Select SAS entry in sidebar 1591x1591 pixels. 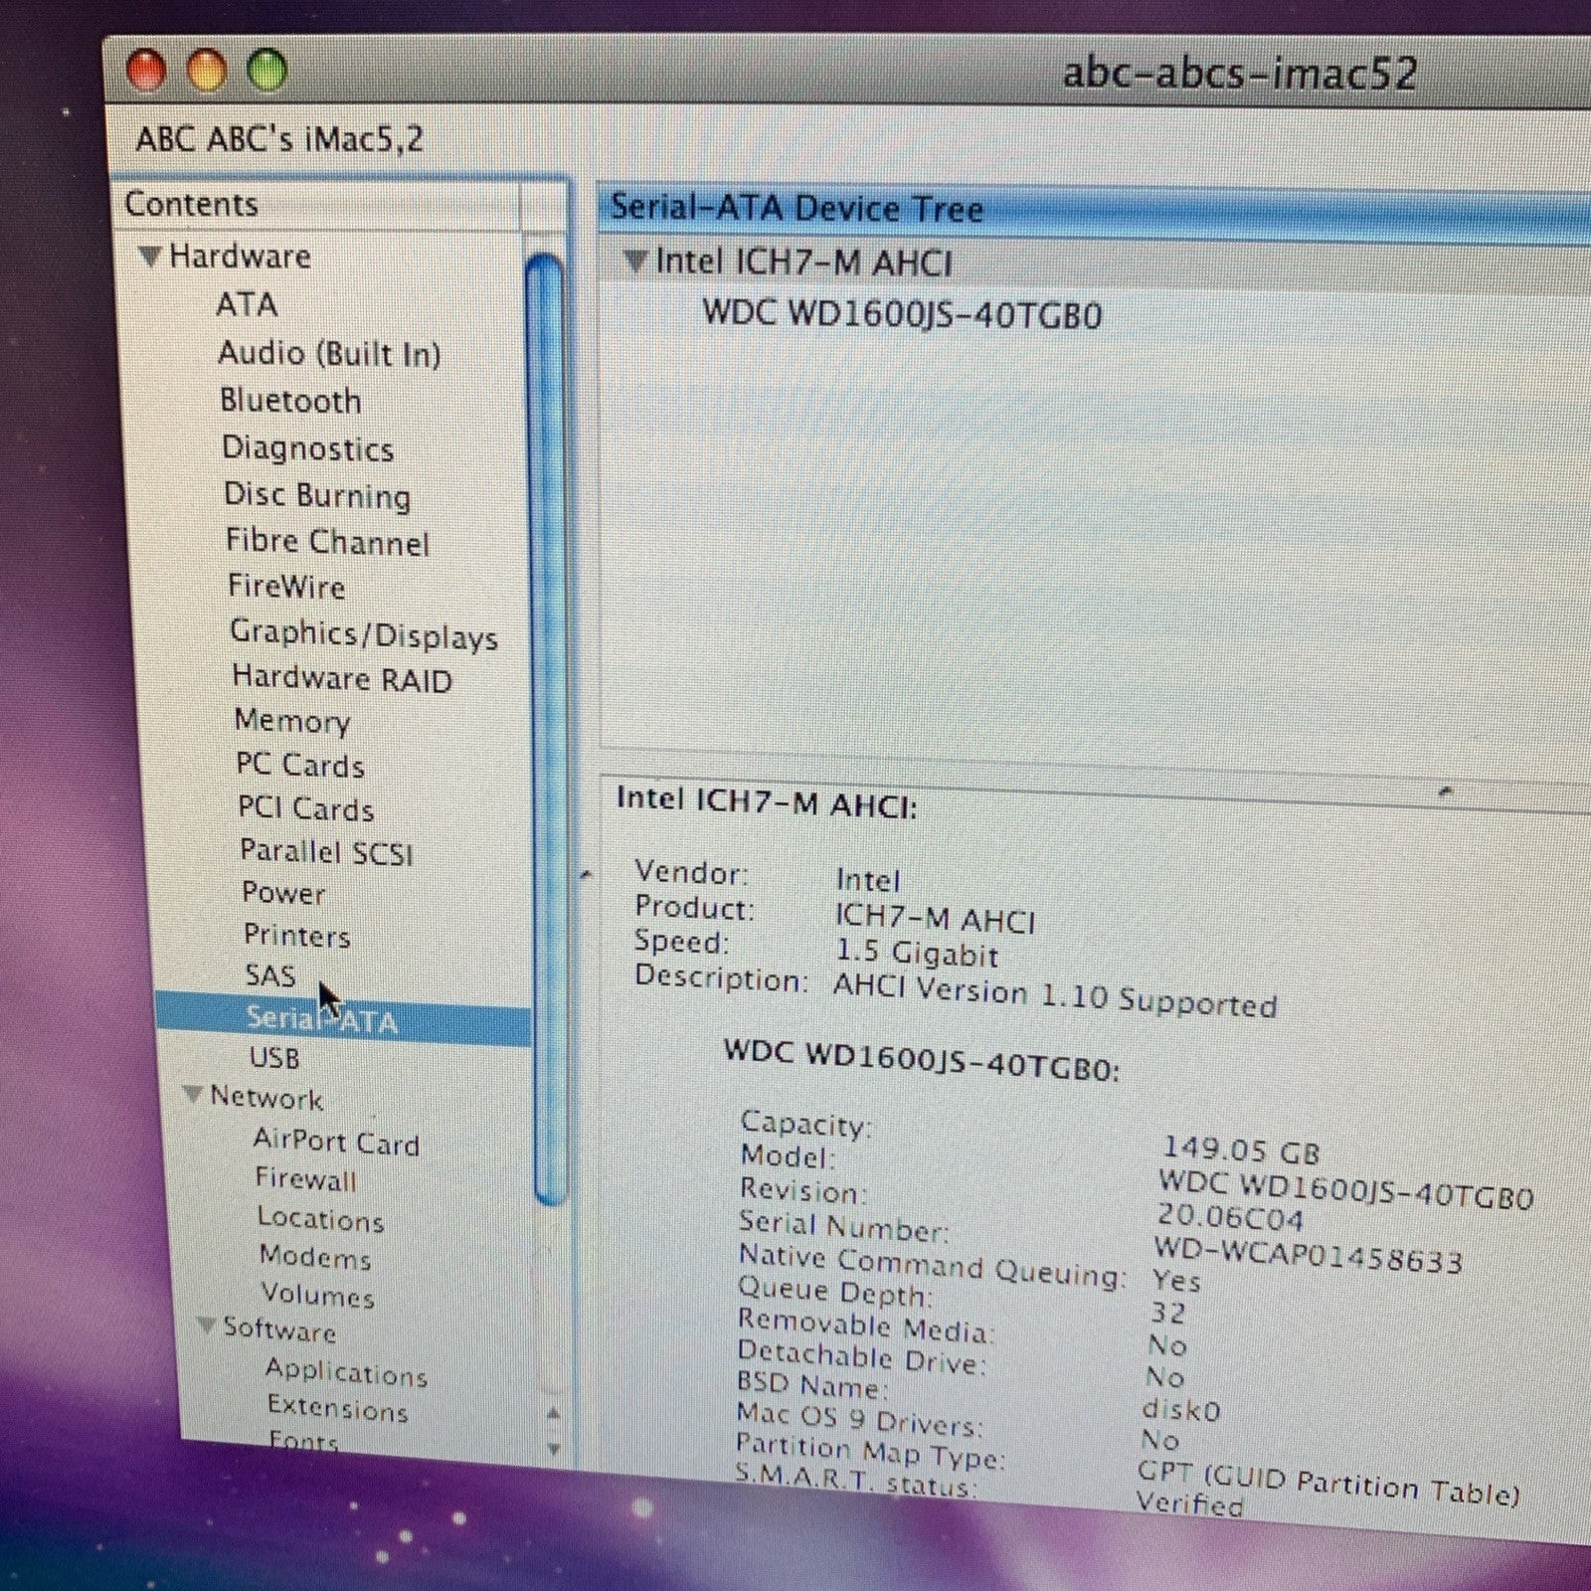tap(270, 975)
